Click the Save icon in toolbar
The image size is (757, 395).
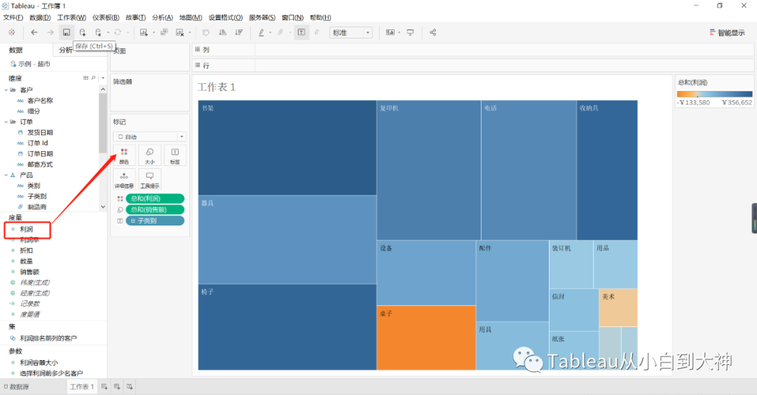click(x=66, y=32)
